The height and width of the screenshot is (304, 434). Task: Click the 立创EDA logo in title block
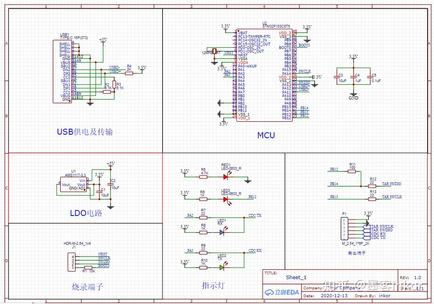click(282, 292)
